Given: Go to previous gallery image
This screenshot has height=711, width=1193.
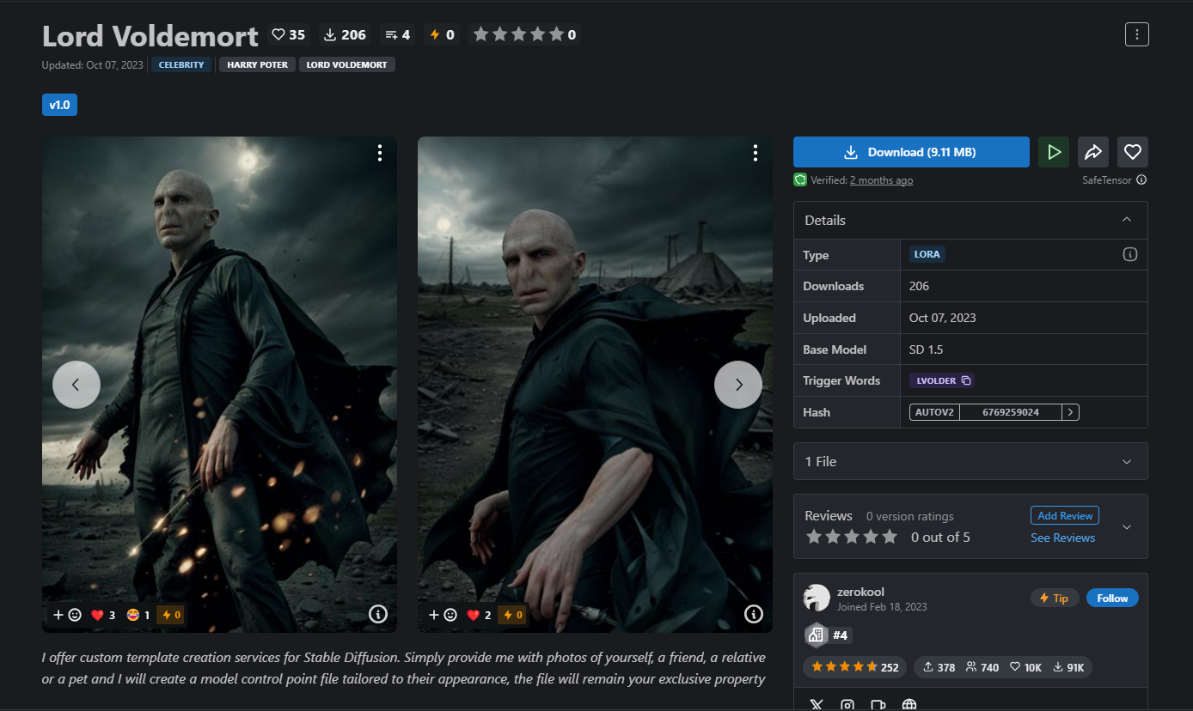Looking at the screenshot, I should coord(76,385).
